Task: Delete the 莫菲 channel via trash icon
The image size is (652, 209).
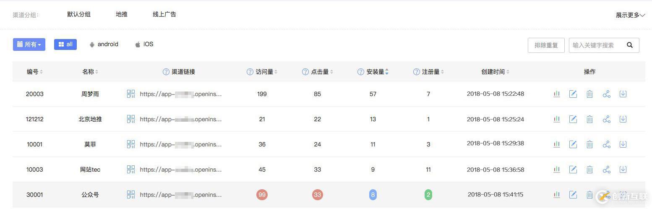Action: click(x=589, y=144)
